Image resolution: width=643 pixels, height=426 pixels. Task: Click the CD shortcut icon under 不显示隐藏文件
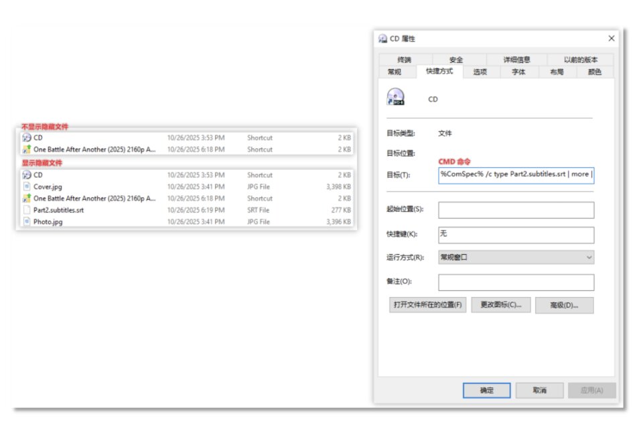pyautogui.click(x=27, y=138)
